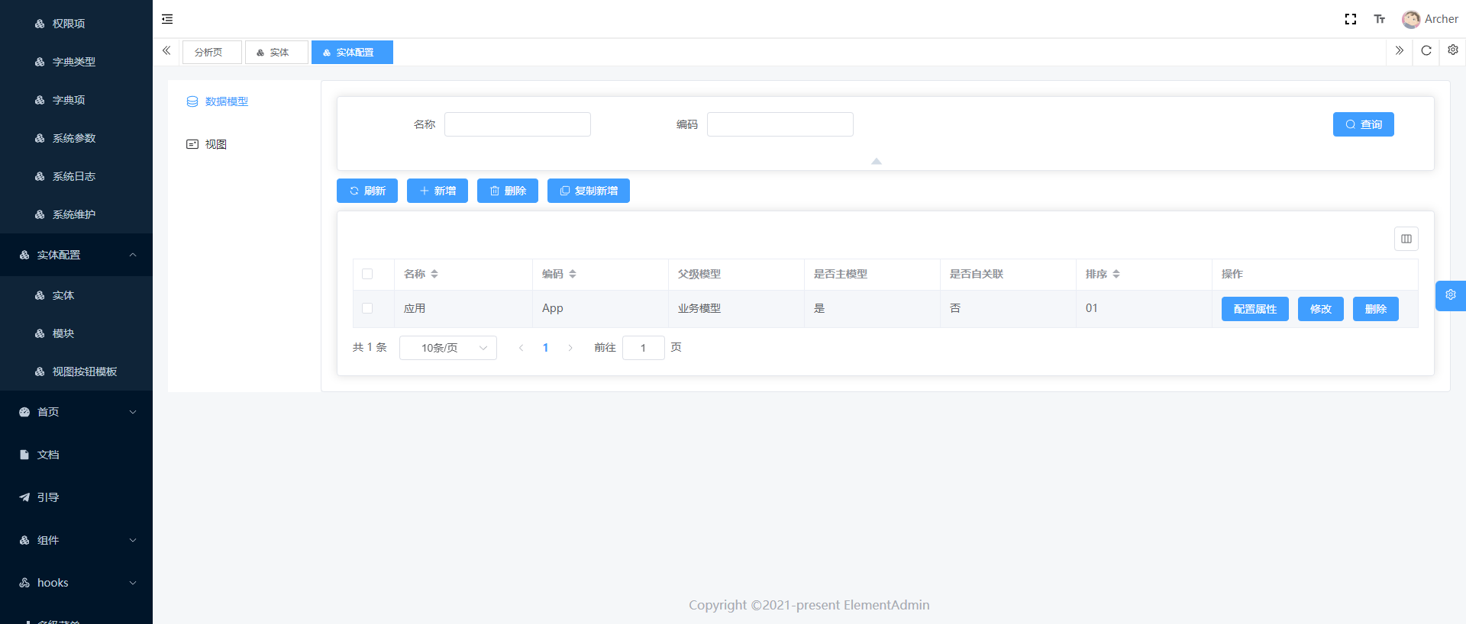The image size is (1466, 624).
Task: Click the App code cell
Action: pyautogui.click(x=600, y=308)
